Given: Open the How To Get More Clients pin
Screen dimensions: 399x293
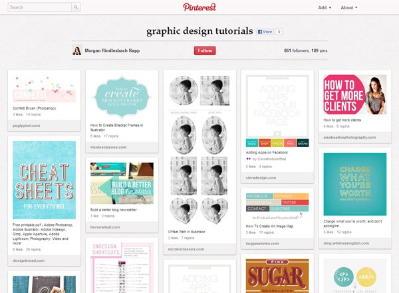Looking at the screenshot, I should tap(352, 94).
